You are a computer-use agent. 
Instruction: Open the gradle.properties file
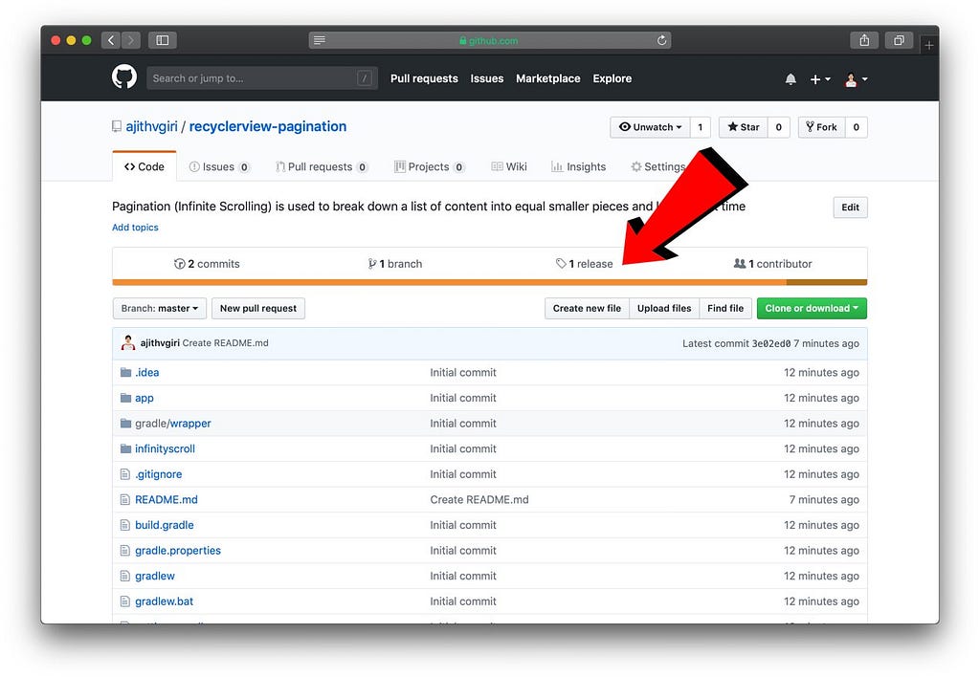pos(178,551)
